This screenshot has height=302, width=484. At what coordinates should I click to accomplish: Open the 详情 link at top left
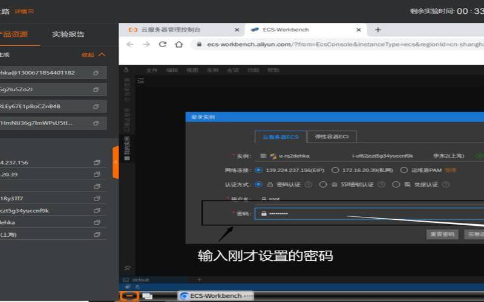(x=24, y=11)
